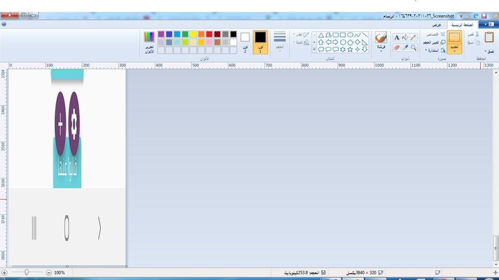
Task: Expand the shapes gallery list
Action: pos(315,50)
